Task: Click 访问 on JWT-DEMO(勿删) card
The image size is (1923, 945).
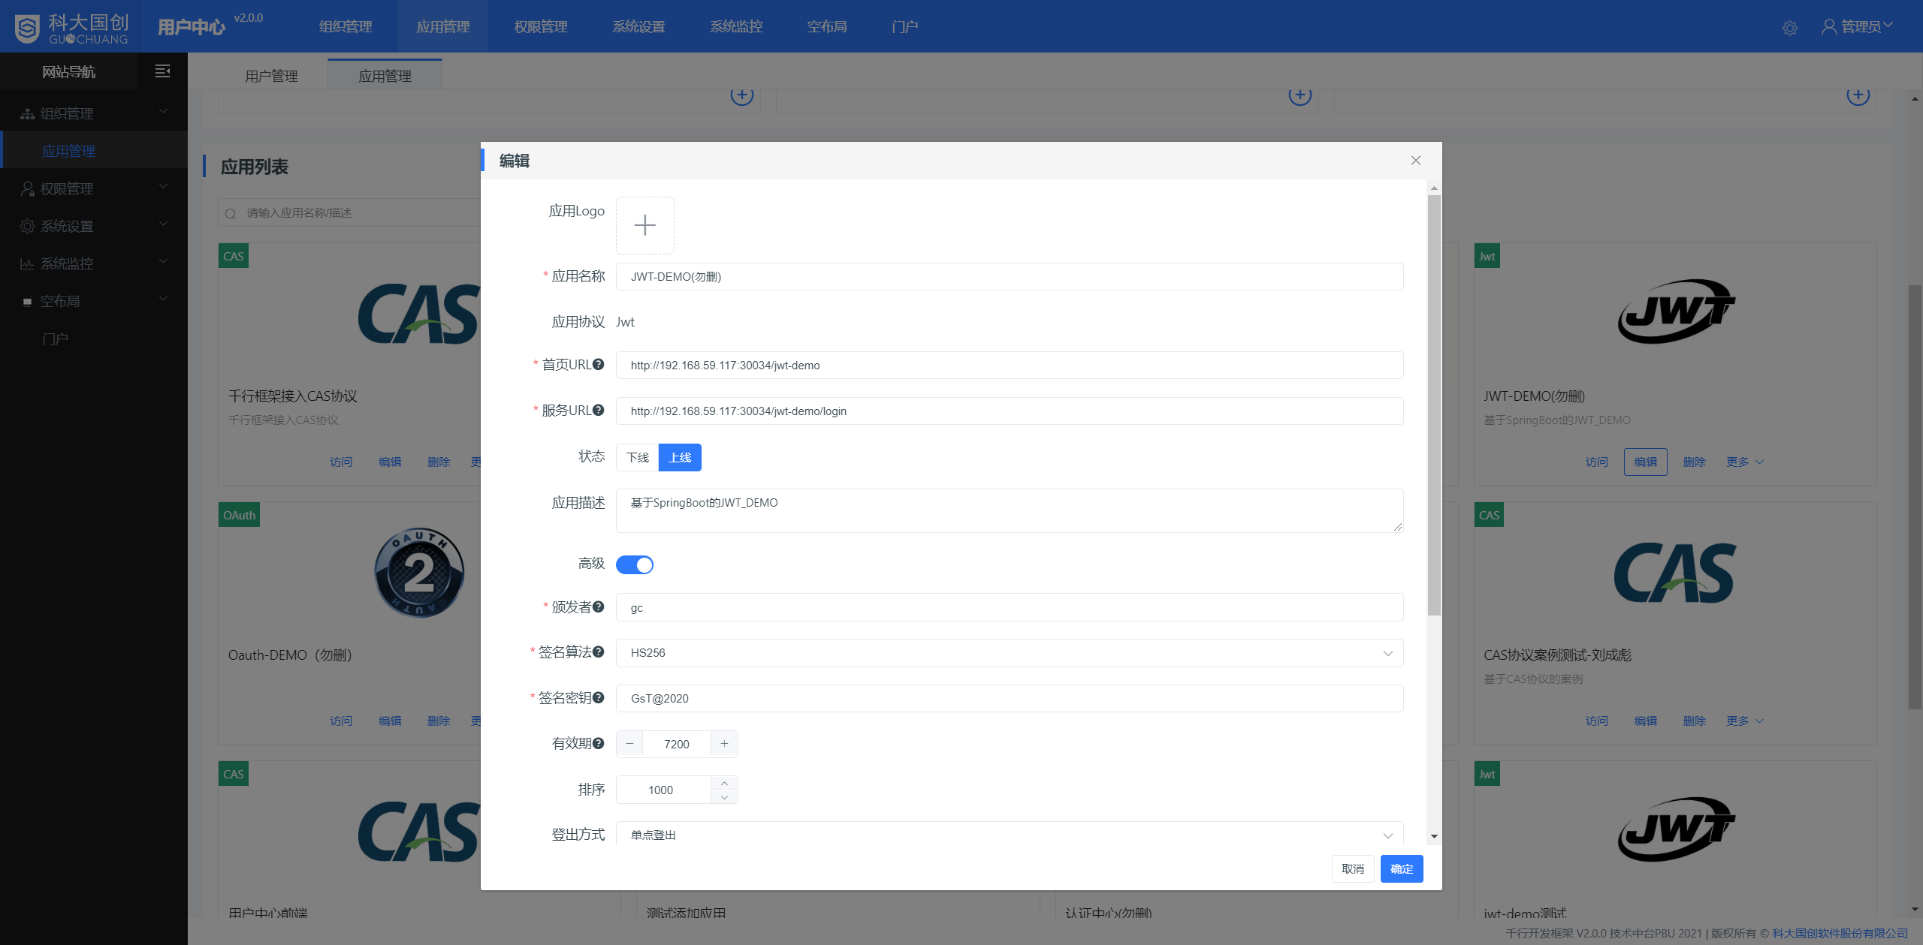Action: point(1597,462)
